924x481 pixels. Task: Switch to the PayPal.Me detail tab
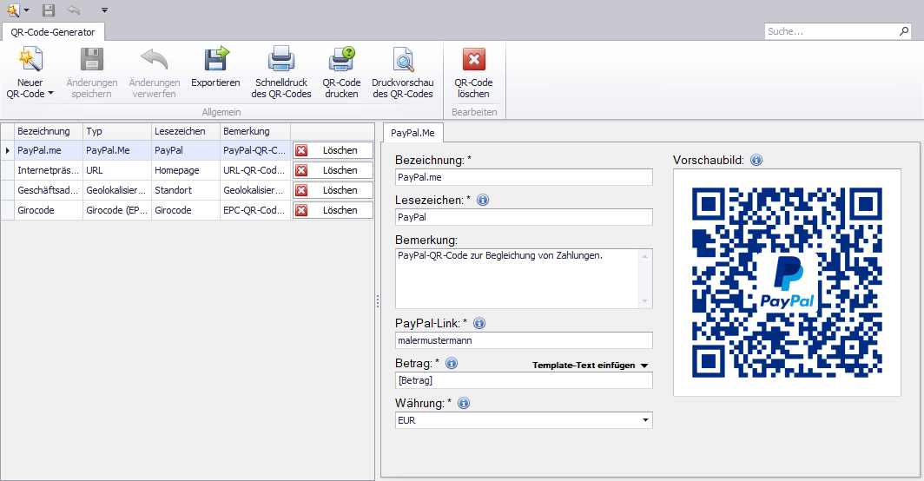tap(412, 133)
